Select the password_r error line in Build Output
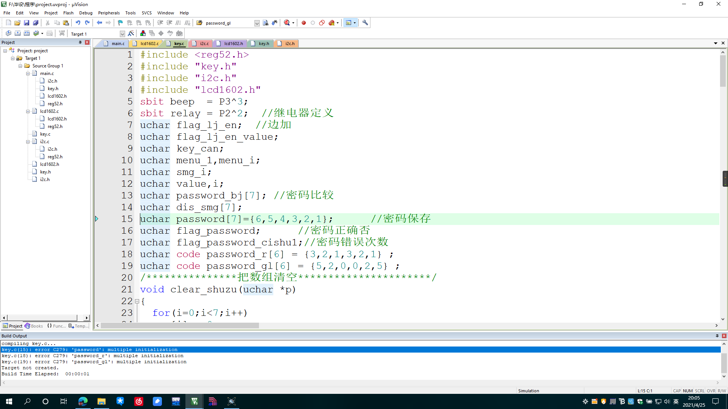This screenshot has height=409, width=728. pyautogui.click(x=93, y=356)
